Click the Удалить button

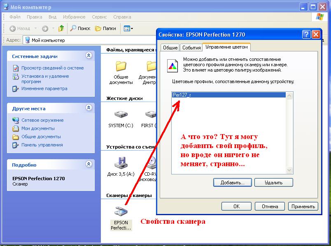(x=274, y=183)
